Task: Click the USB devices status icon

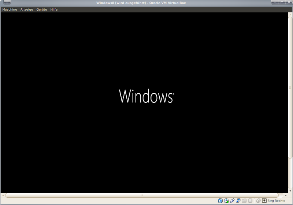Action: tap(232, 201)
